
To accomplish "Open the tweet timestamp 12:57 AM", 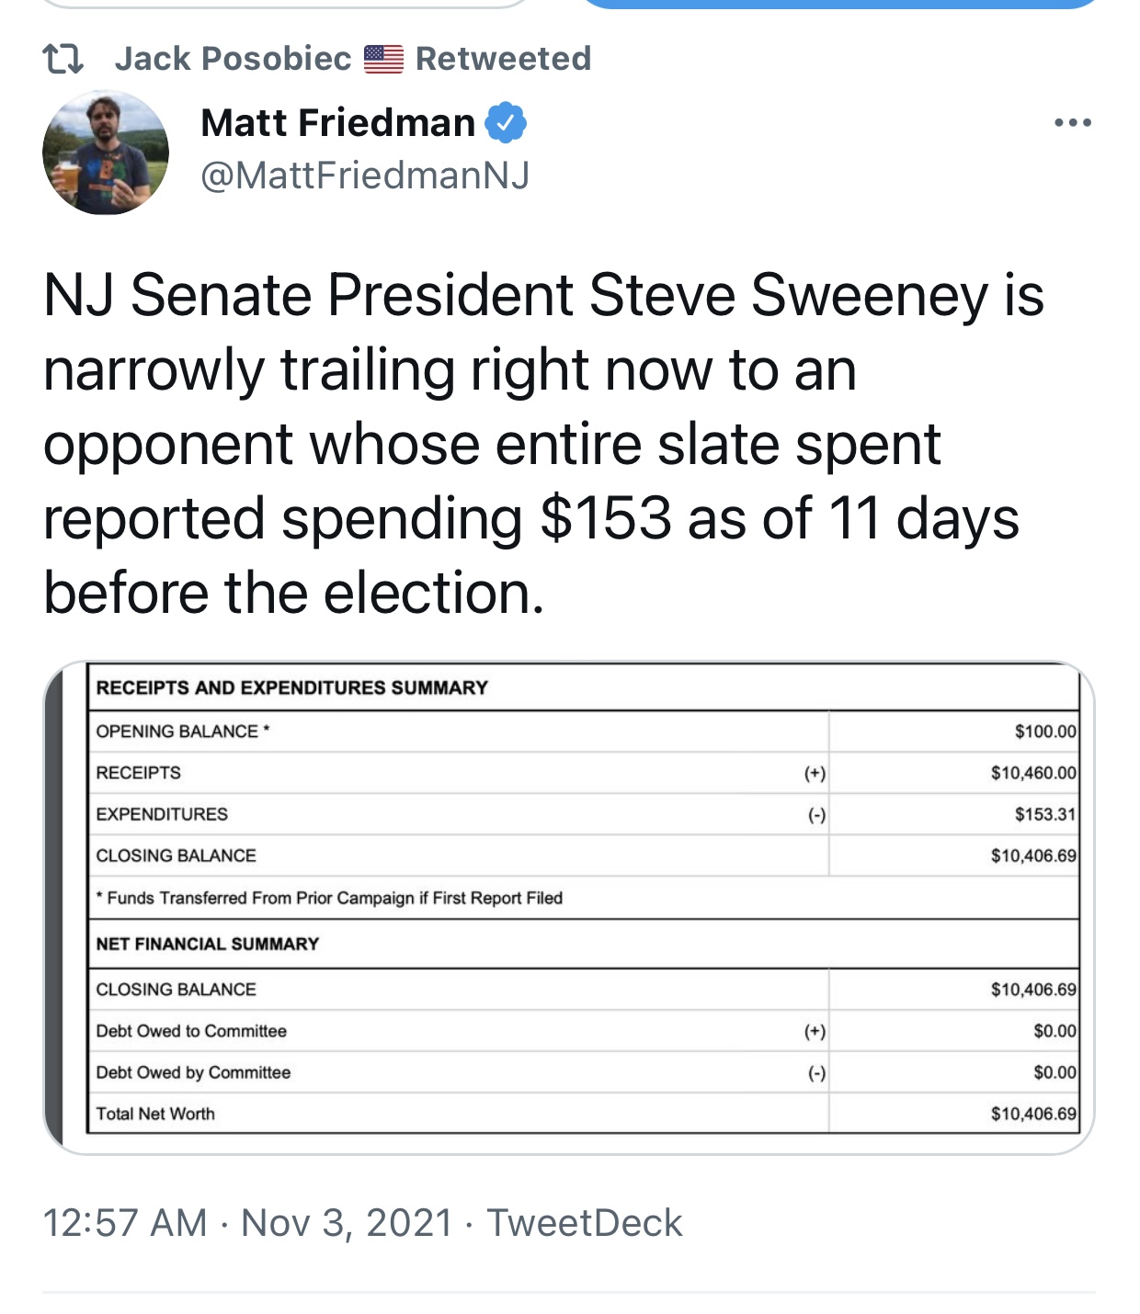I will [125, 1223].
